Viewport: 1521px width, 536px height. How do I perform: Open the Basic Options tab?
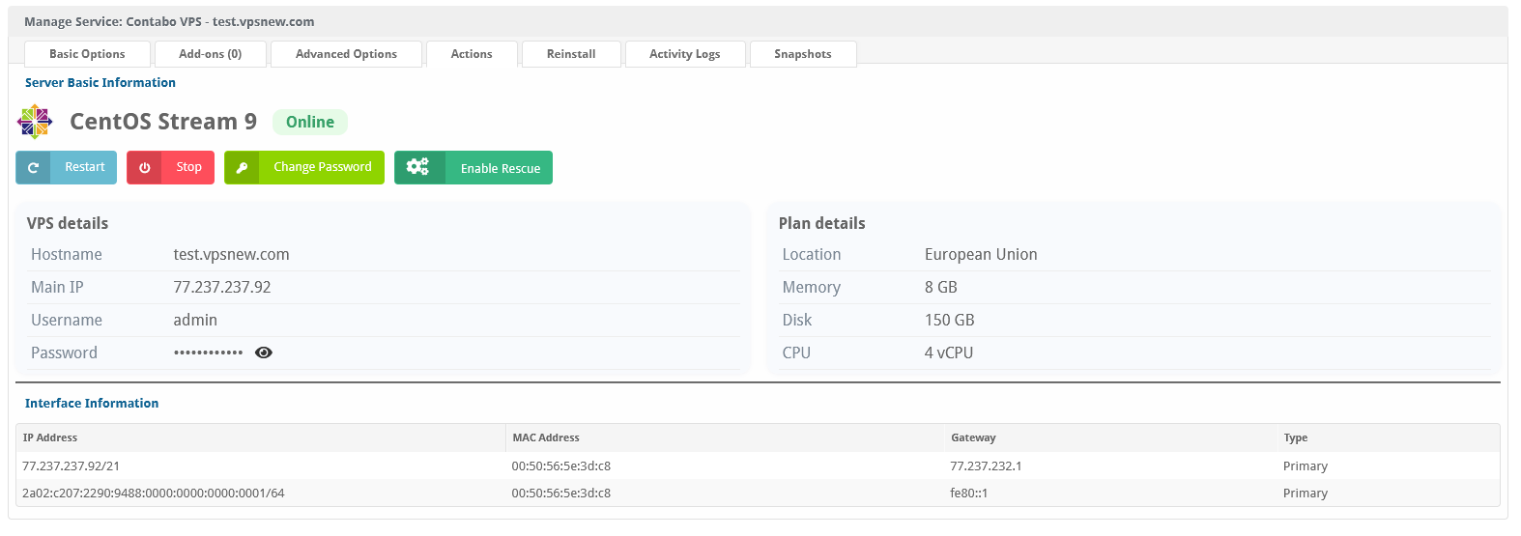[x=87, y=54]
